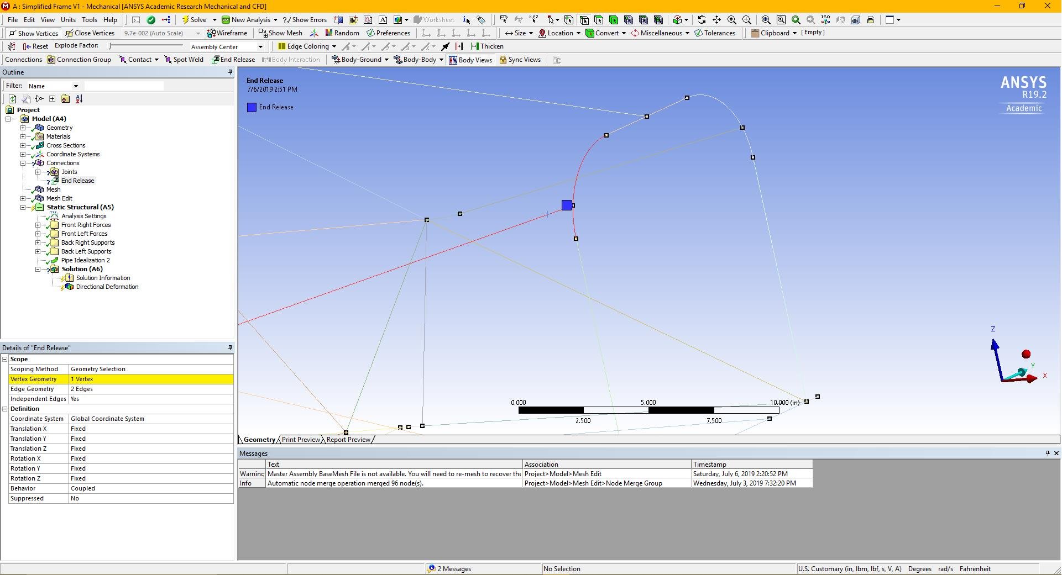Switch to the Report Preview tab
The image size is (1062, 575).
coord(348,440)
